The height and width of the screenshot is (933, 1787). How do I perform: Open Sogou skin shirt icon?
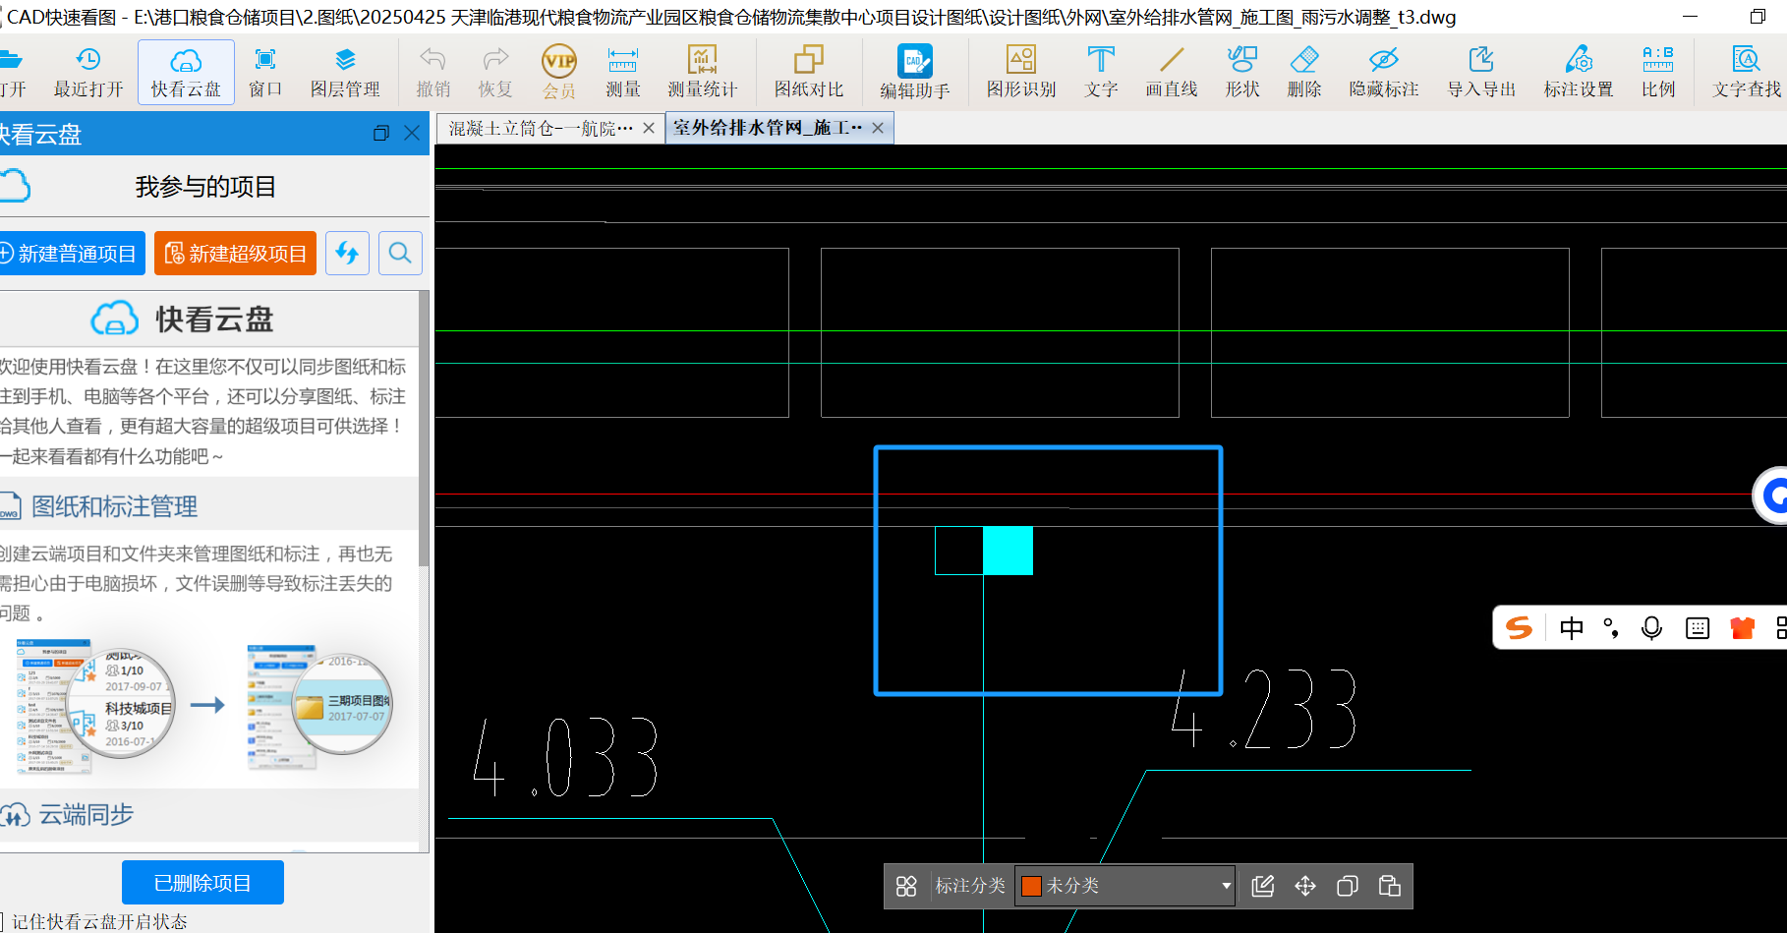1743,628
